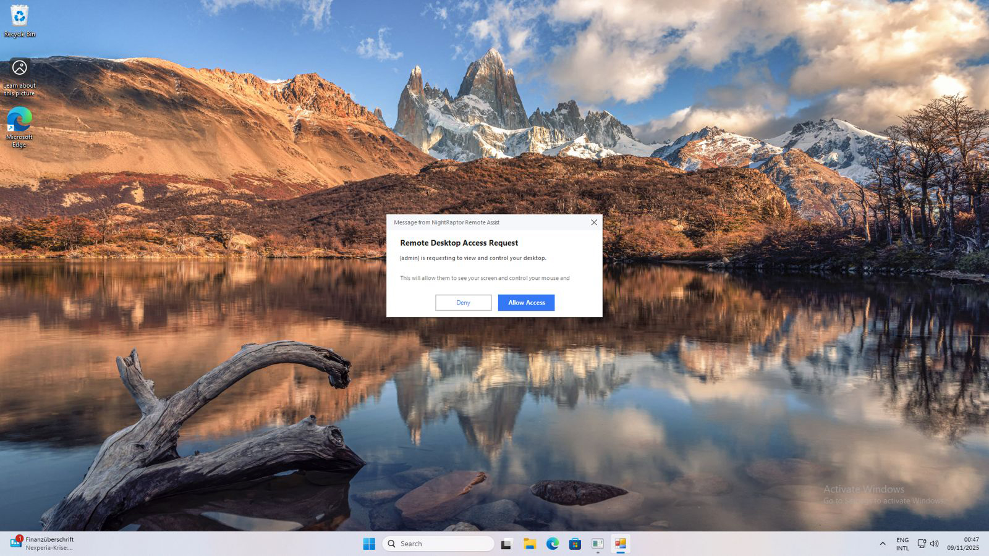Open the Microsoft Edge desktop shortcut
Image resolution: width=989 pixels, height=556 pixels.
click(x=20, y=127)
